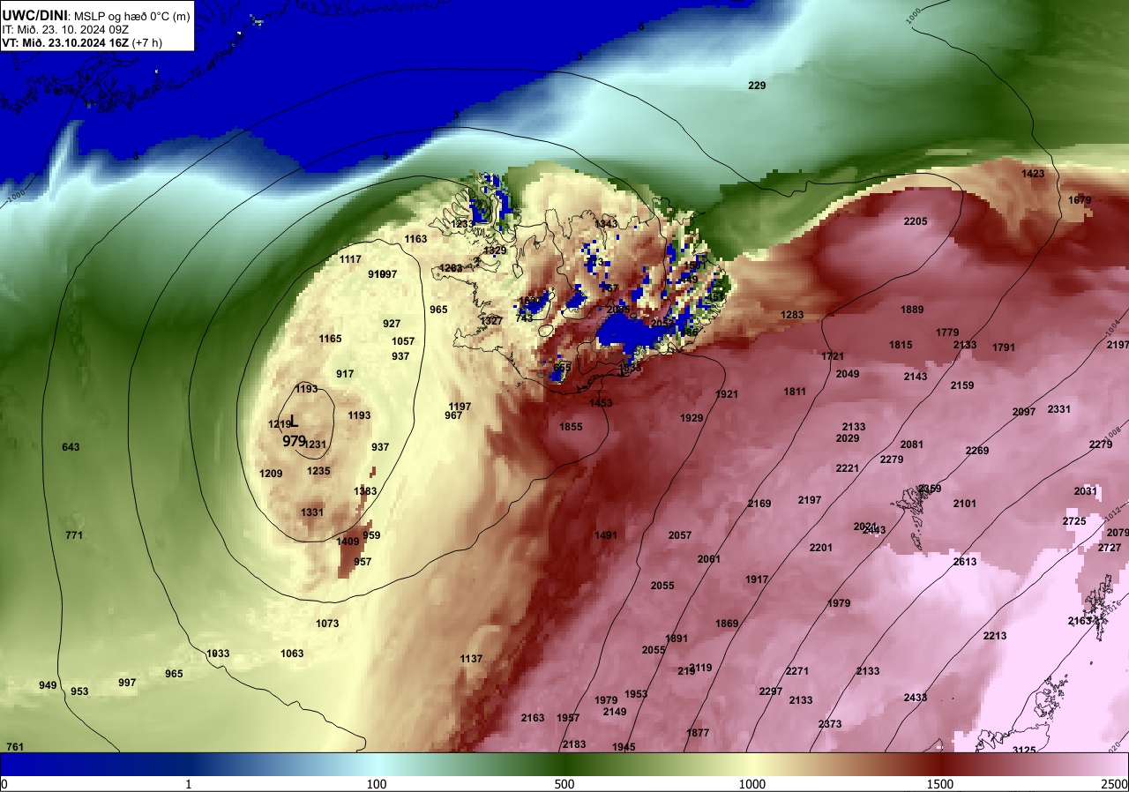1129x792 pixels.
Task: Click the height value 1779
Action: [947, 332]
